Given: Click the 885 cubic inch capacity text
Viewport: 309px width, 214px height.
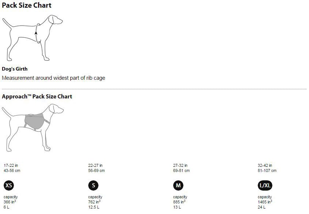Looking at the screenshot, I should click(x=179, y=202).
